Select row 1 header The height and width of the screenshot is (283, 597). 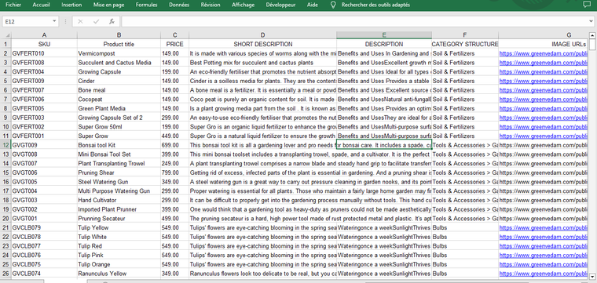coord(5,44)
